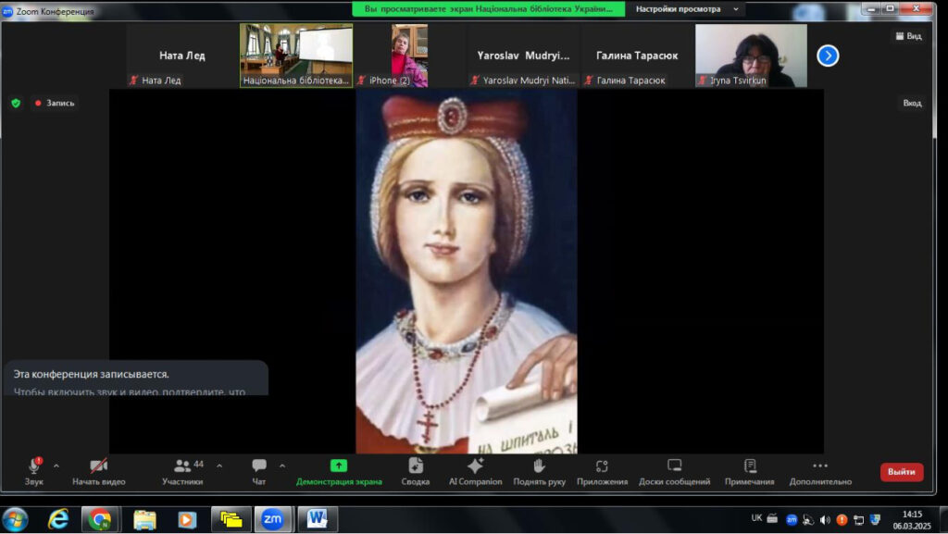This screenshot has height=534, width=948.
Task: Open the Windows Start menu
Action: click(x=15, y=519)
